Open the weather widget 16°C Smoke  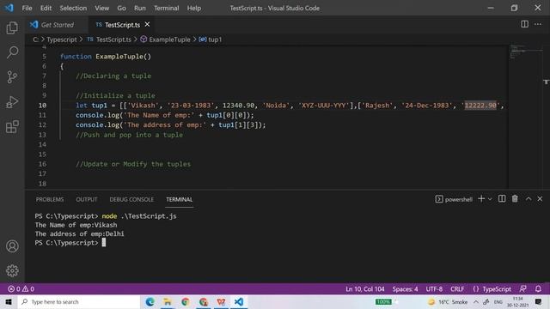[449, 301]
